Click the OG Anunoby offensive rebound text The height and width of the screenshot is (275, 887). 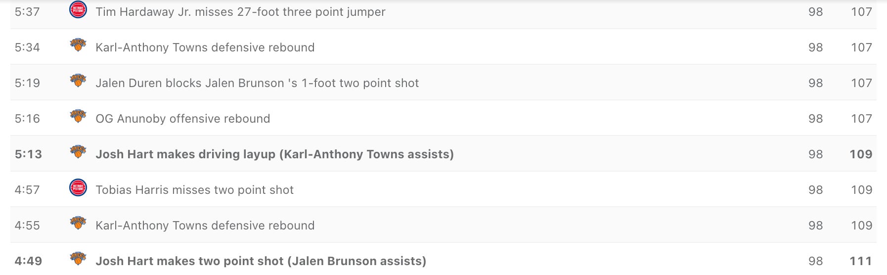[182, 119]
